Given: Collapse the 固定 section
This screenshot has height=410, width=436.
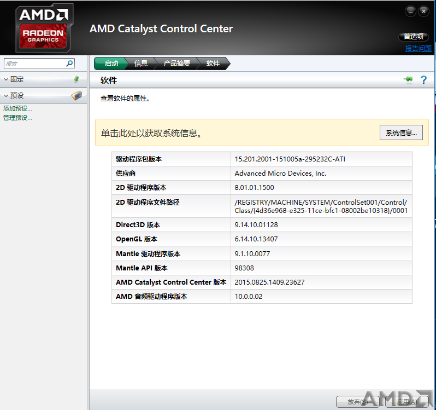Looking at the screenshot, I should pyautogui.click(x=6, y=79).
